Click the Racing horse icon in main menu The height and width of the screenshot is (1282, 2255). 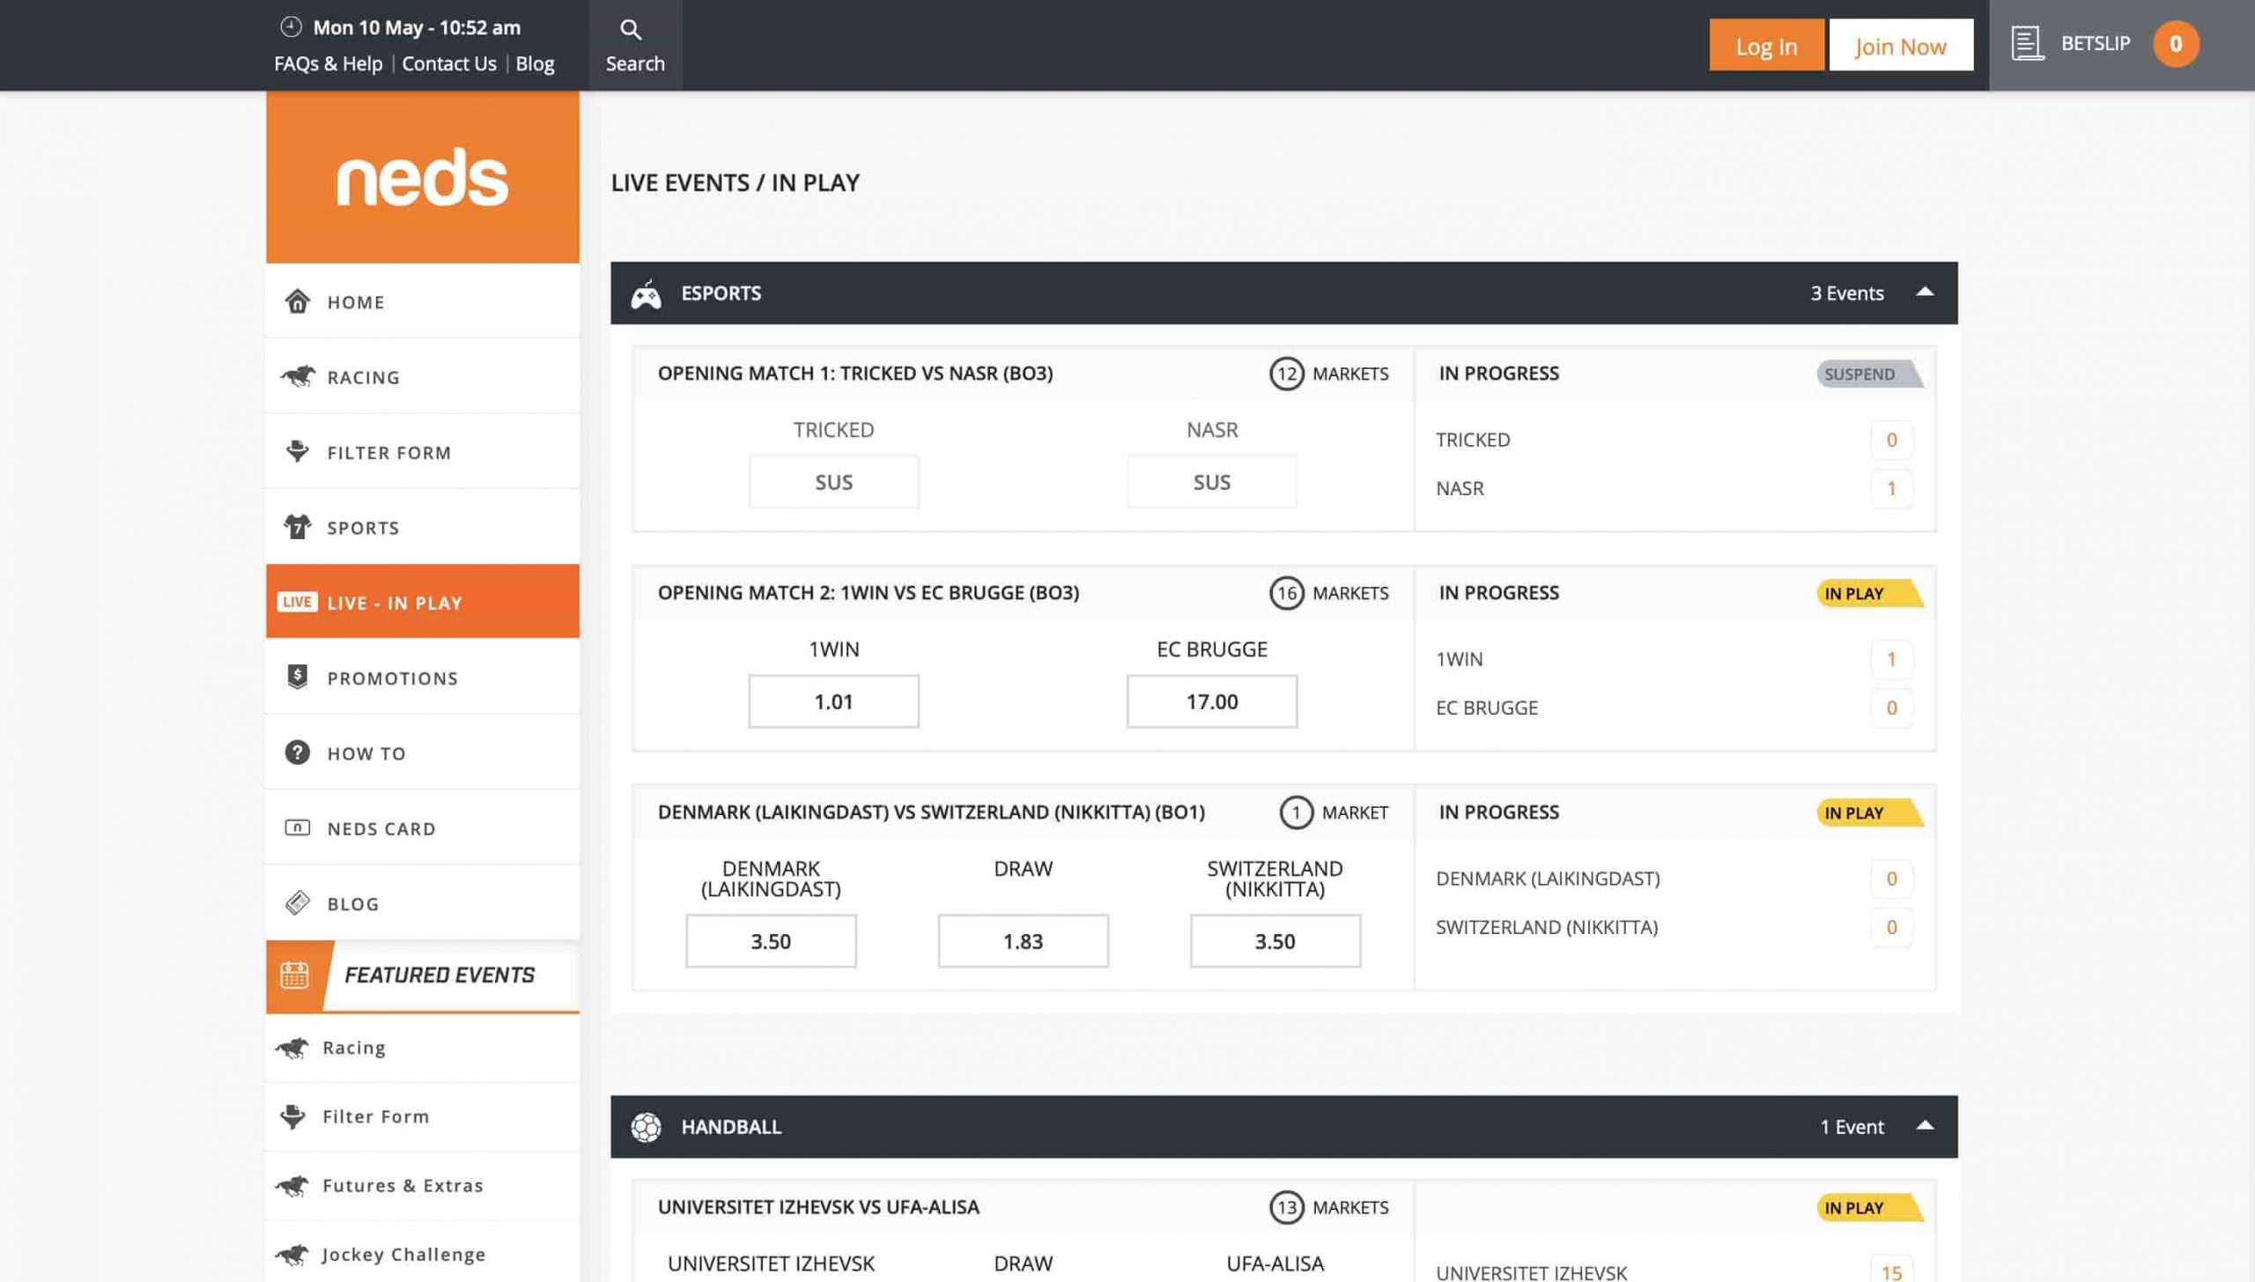[x=297, y=376]
